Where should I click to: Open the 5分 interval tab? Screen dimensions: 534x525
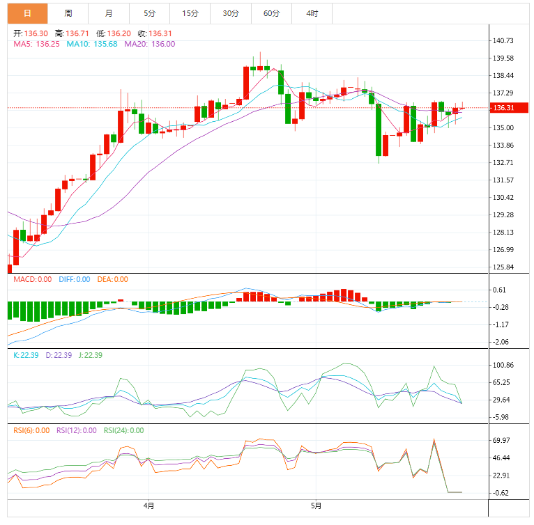coord(149,14)
